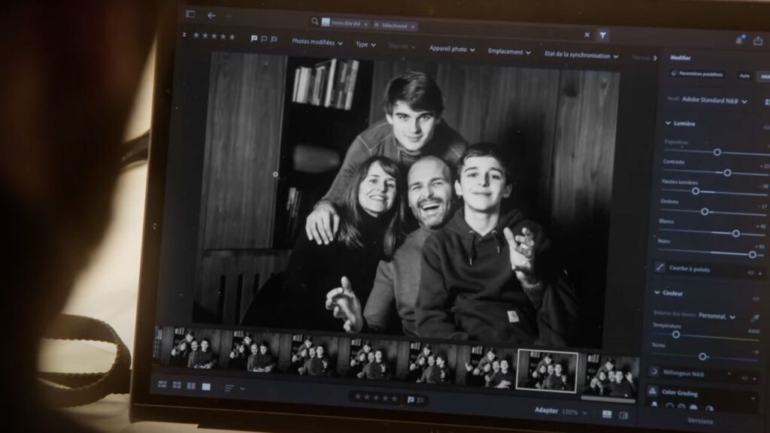
Task: Open the sort order icon
Action: point(229,388)
